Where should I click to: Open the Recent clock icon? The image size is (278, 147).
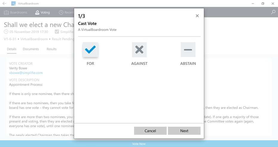[61, 12]
